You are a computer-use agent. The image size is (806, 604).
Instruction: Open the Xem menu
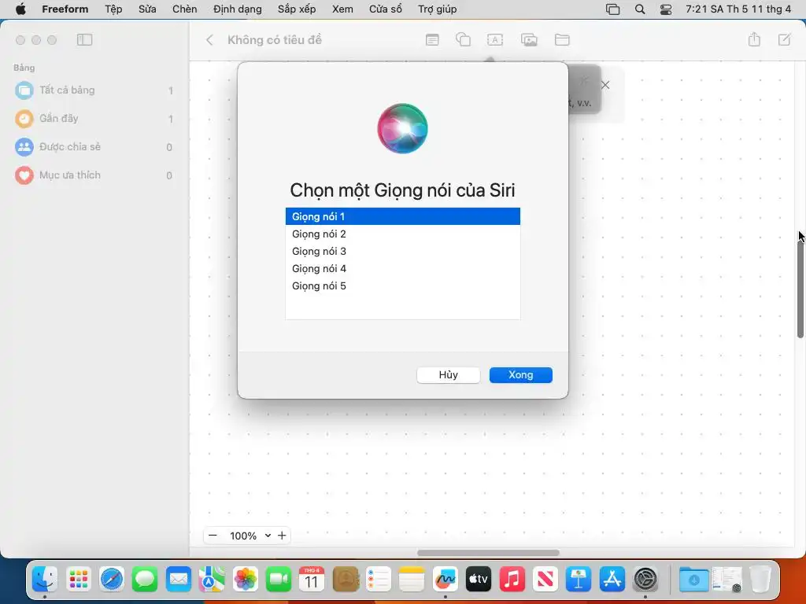tap(342, 9)
